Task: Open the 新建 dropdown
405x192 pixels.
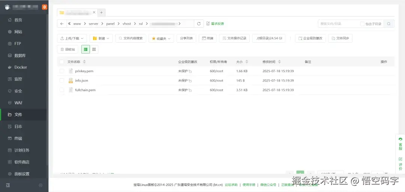Action: (x=101, y=39)
